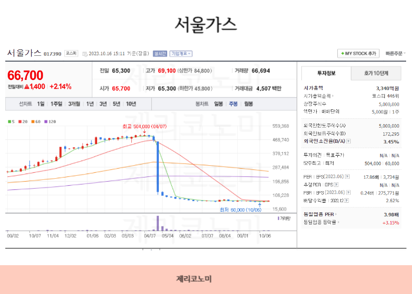The height and width of the screenshot is (294, 412).
Task: Select the 1주일 line chart
Action: [x=57, y=104]
